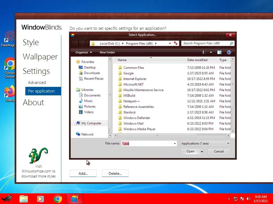Select the Google folder
This screenshot has width=273, height=204.
click(128, 73)
